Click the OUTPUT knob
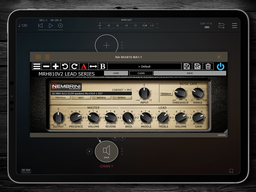Image resolution: width=256 pixels, height=192 pixels. pyautogui.click(x=58, y=117)
